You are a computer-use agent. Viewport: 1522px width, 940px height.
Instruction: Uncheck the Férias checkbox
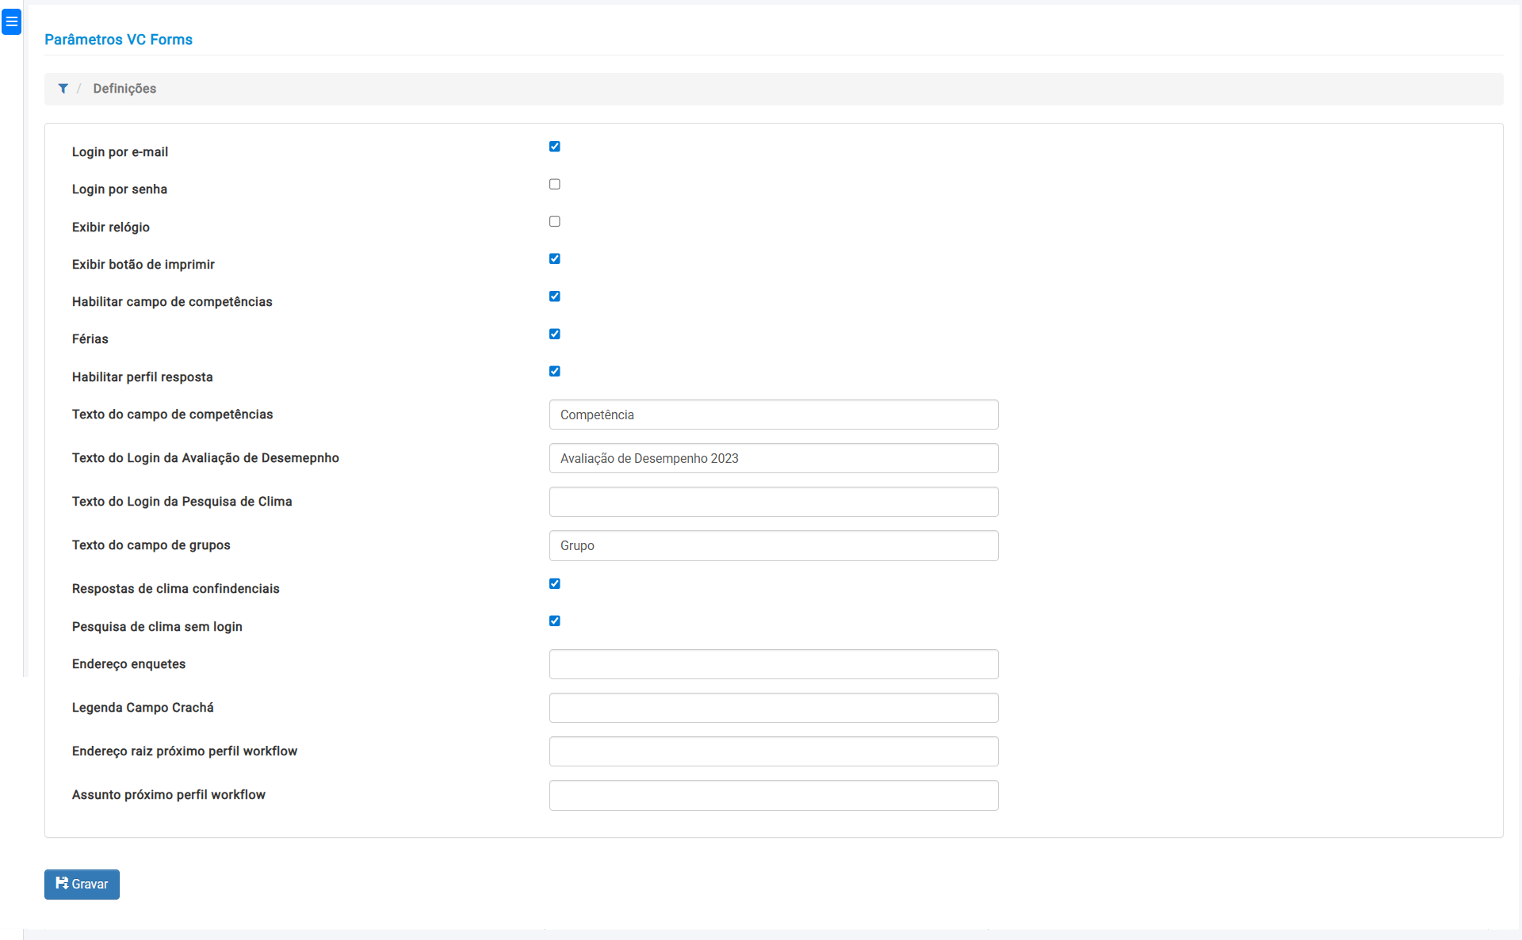(555, 334)
